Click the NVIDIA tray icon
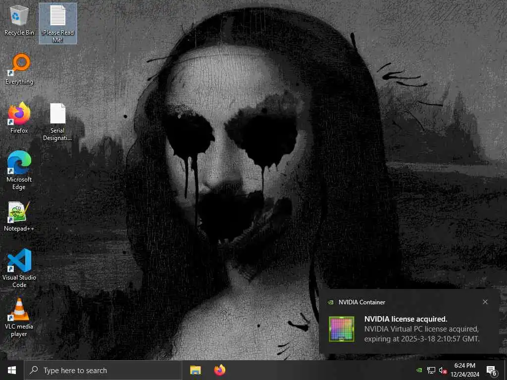This screenshot has width=507, height=380. (419, 370)
